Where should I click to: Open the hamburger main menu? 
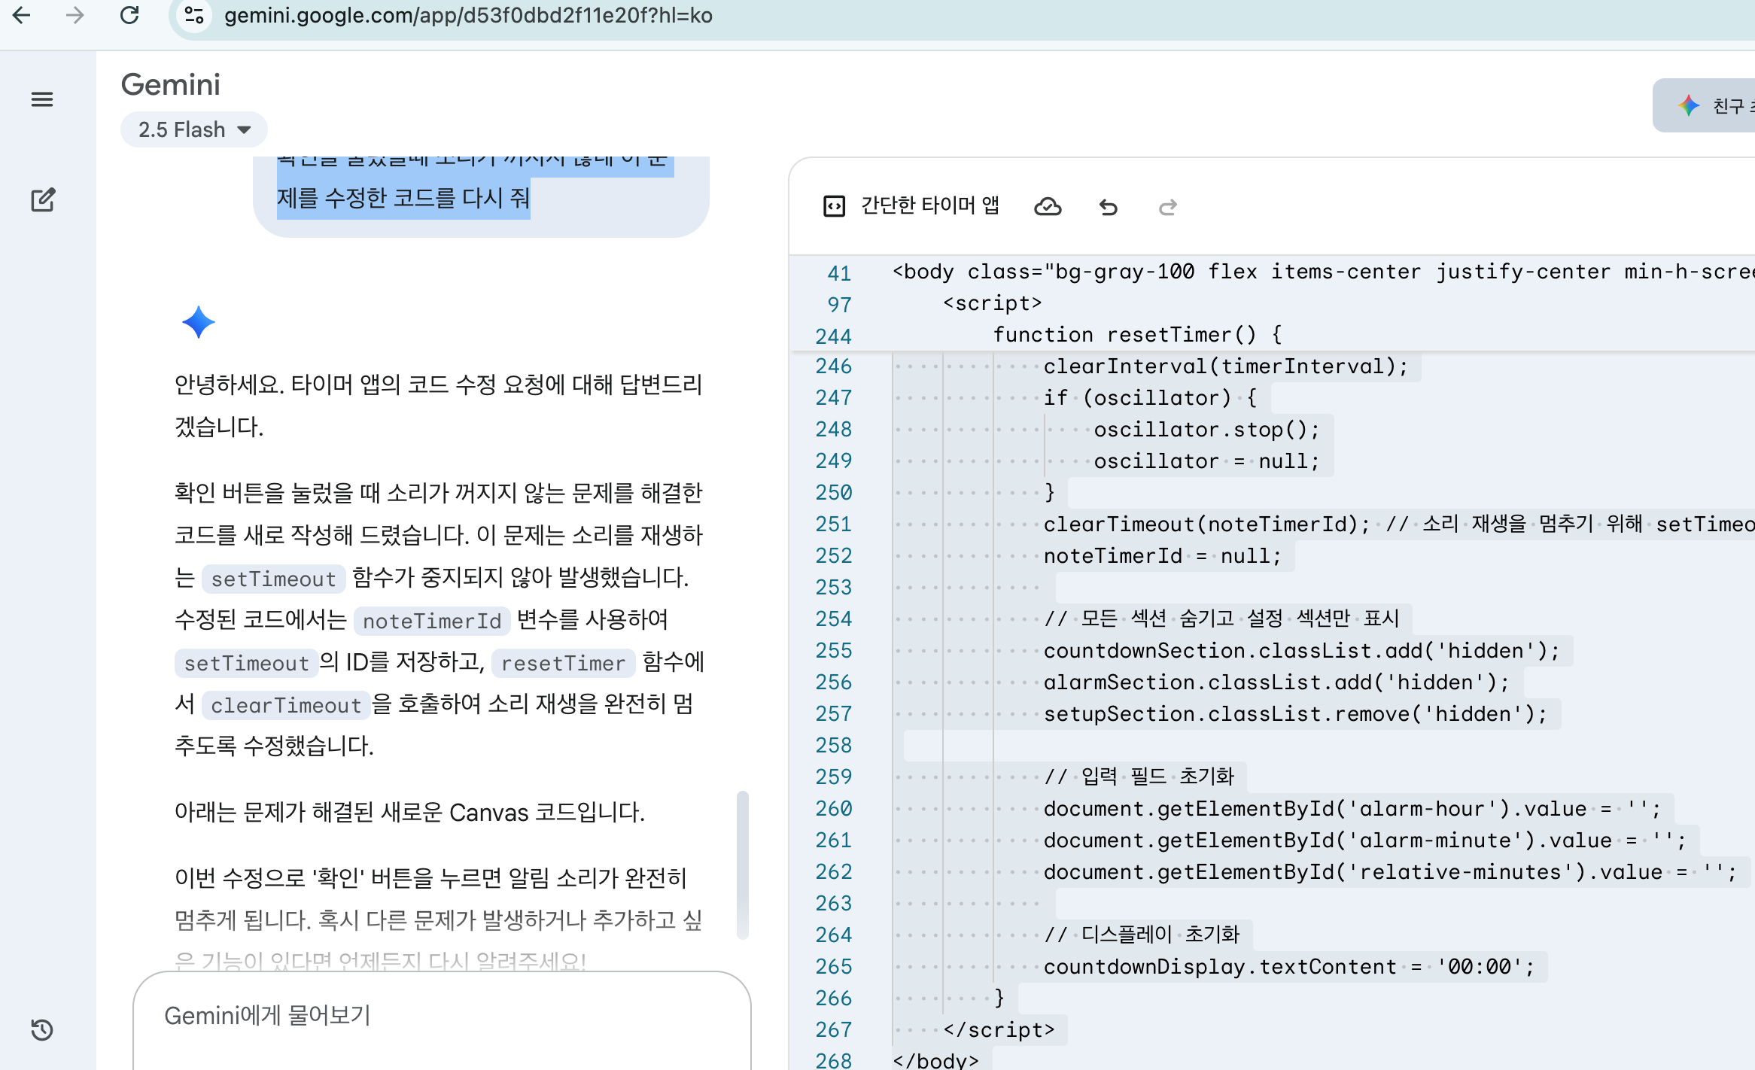click(42, 99)
